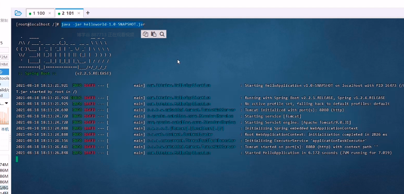The height and width of the screenshot is (194, 404).
Task: Click 'Tomcat started on port(s): 8080' message
Action: (x=280, y=147)
